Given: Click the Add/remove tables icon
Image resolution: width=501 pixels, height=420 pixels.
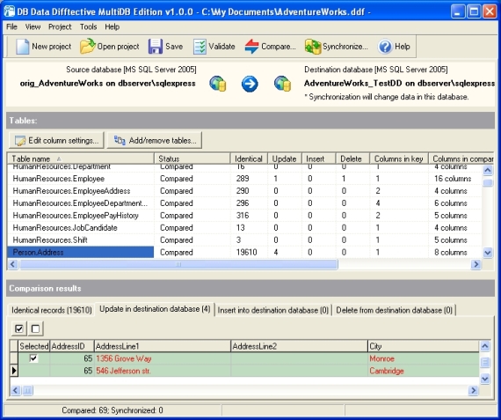Looking at the screenshot, I should coord(120,140).
